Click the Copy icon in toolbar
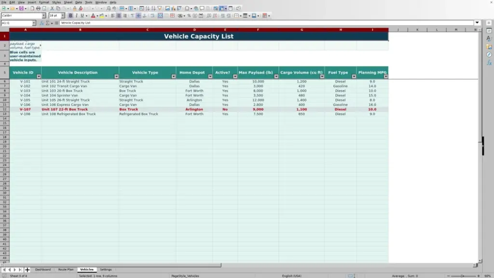 (x=58, y=9)
